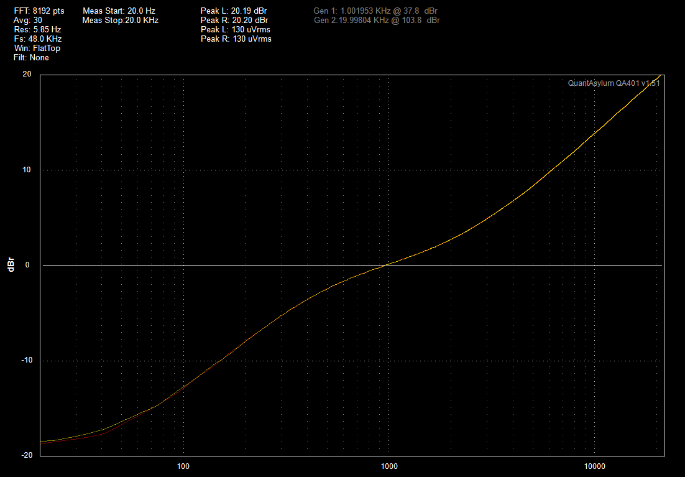Click the 100 Hz X-axis label

183,466
